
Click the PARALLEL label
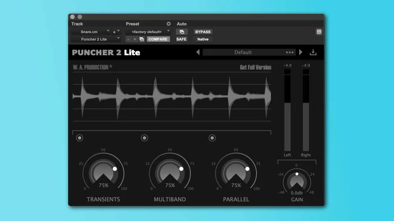[236, 199]
